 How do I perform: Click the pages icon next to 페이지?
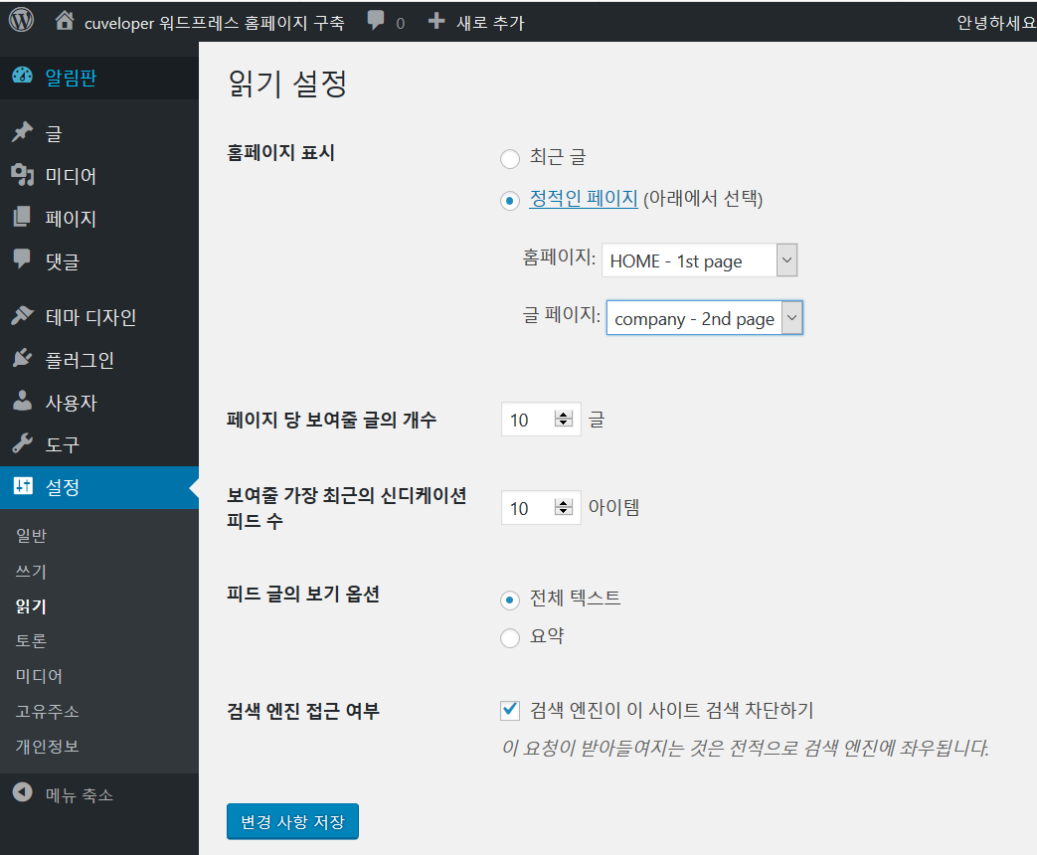point(23,217)
